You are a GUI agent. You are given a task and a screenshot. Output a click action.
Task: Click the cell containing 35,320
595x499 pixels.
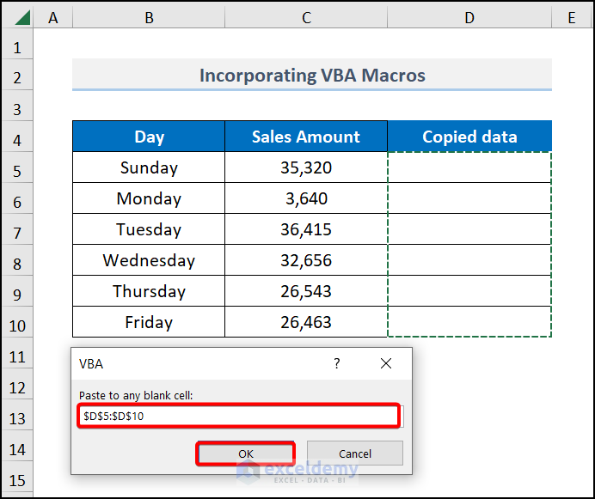pyautogui.click(x=306, y=168)
